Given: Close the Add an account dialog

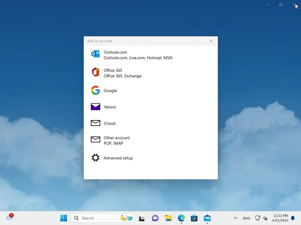Looking at the screenshot, I should [211, 41].
